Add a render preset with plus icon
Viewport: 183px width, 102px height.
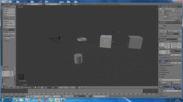coord(178,39)
